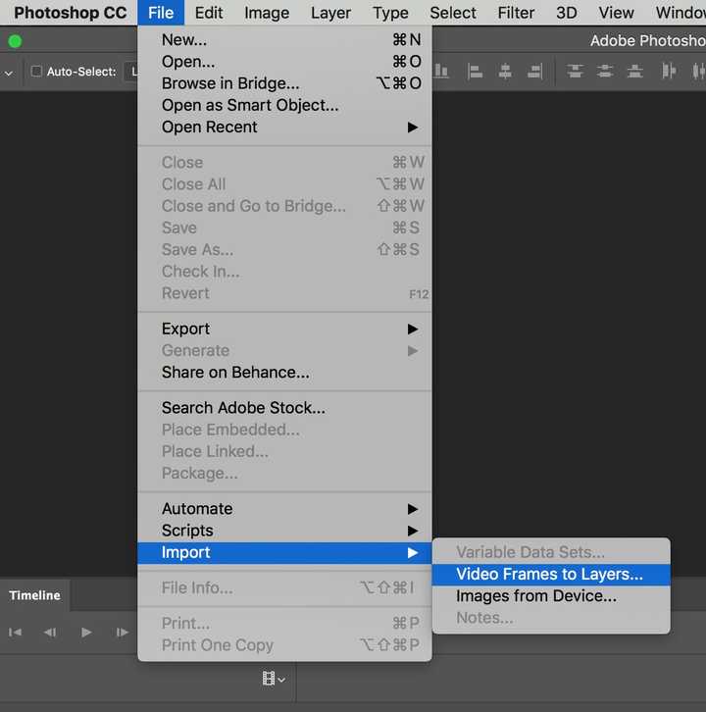706x712 pixels.
Task: Expand the Generate submenu
Action: [x=284, y=350]
